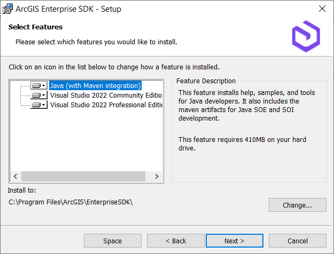
Task: Click the feature list right scroll arrow
Action: [x=157, y=176]
